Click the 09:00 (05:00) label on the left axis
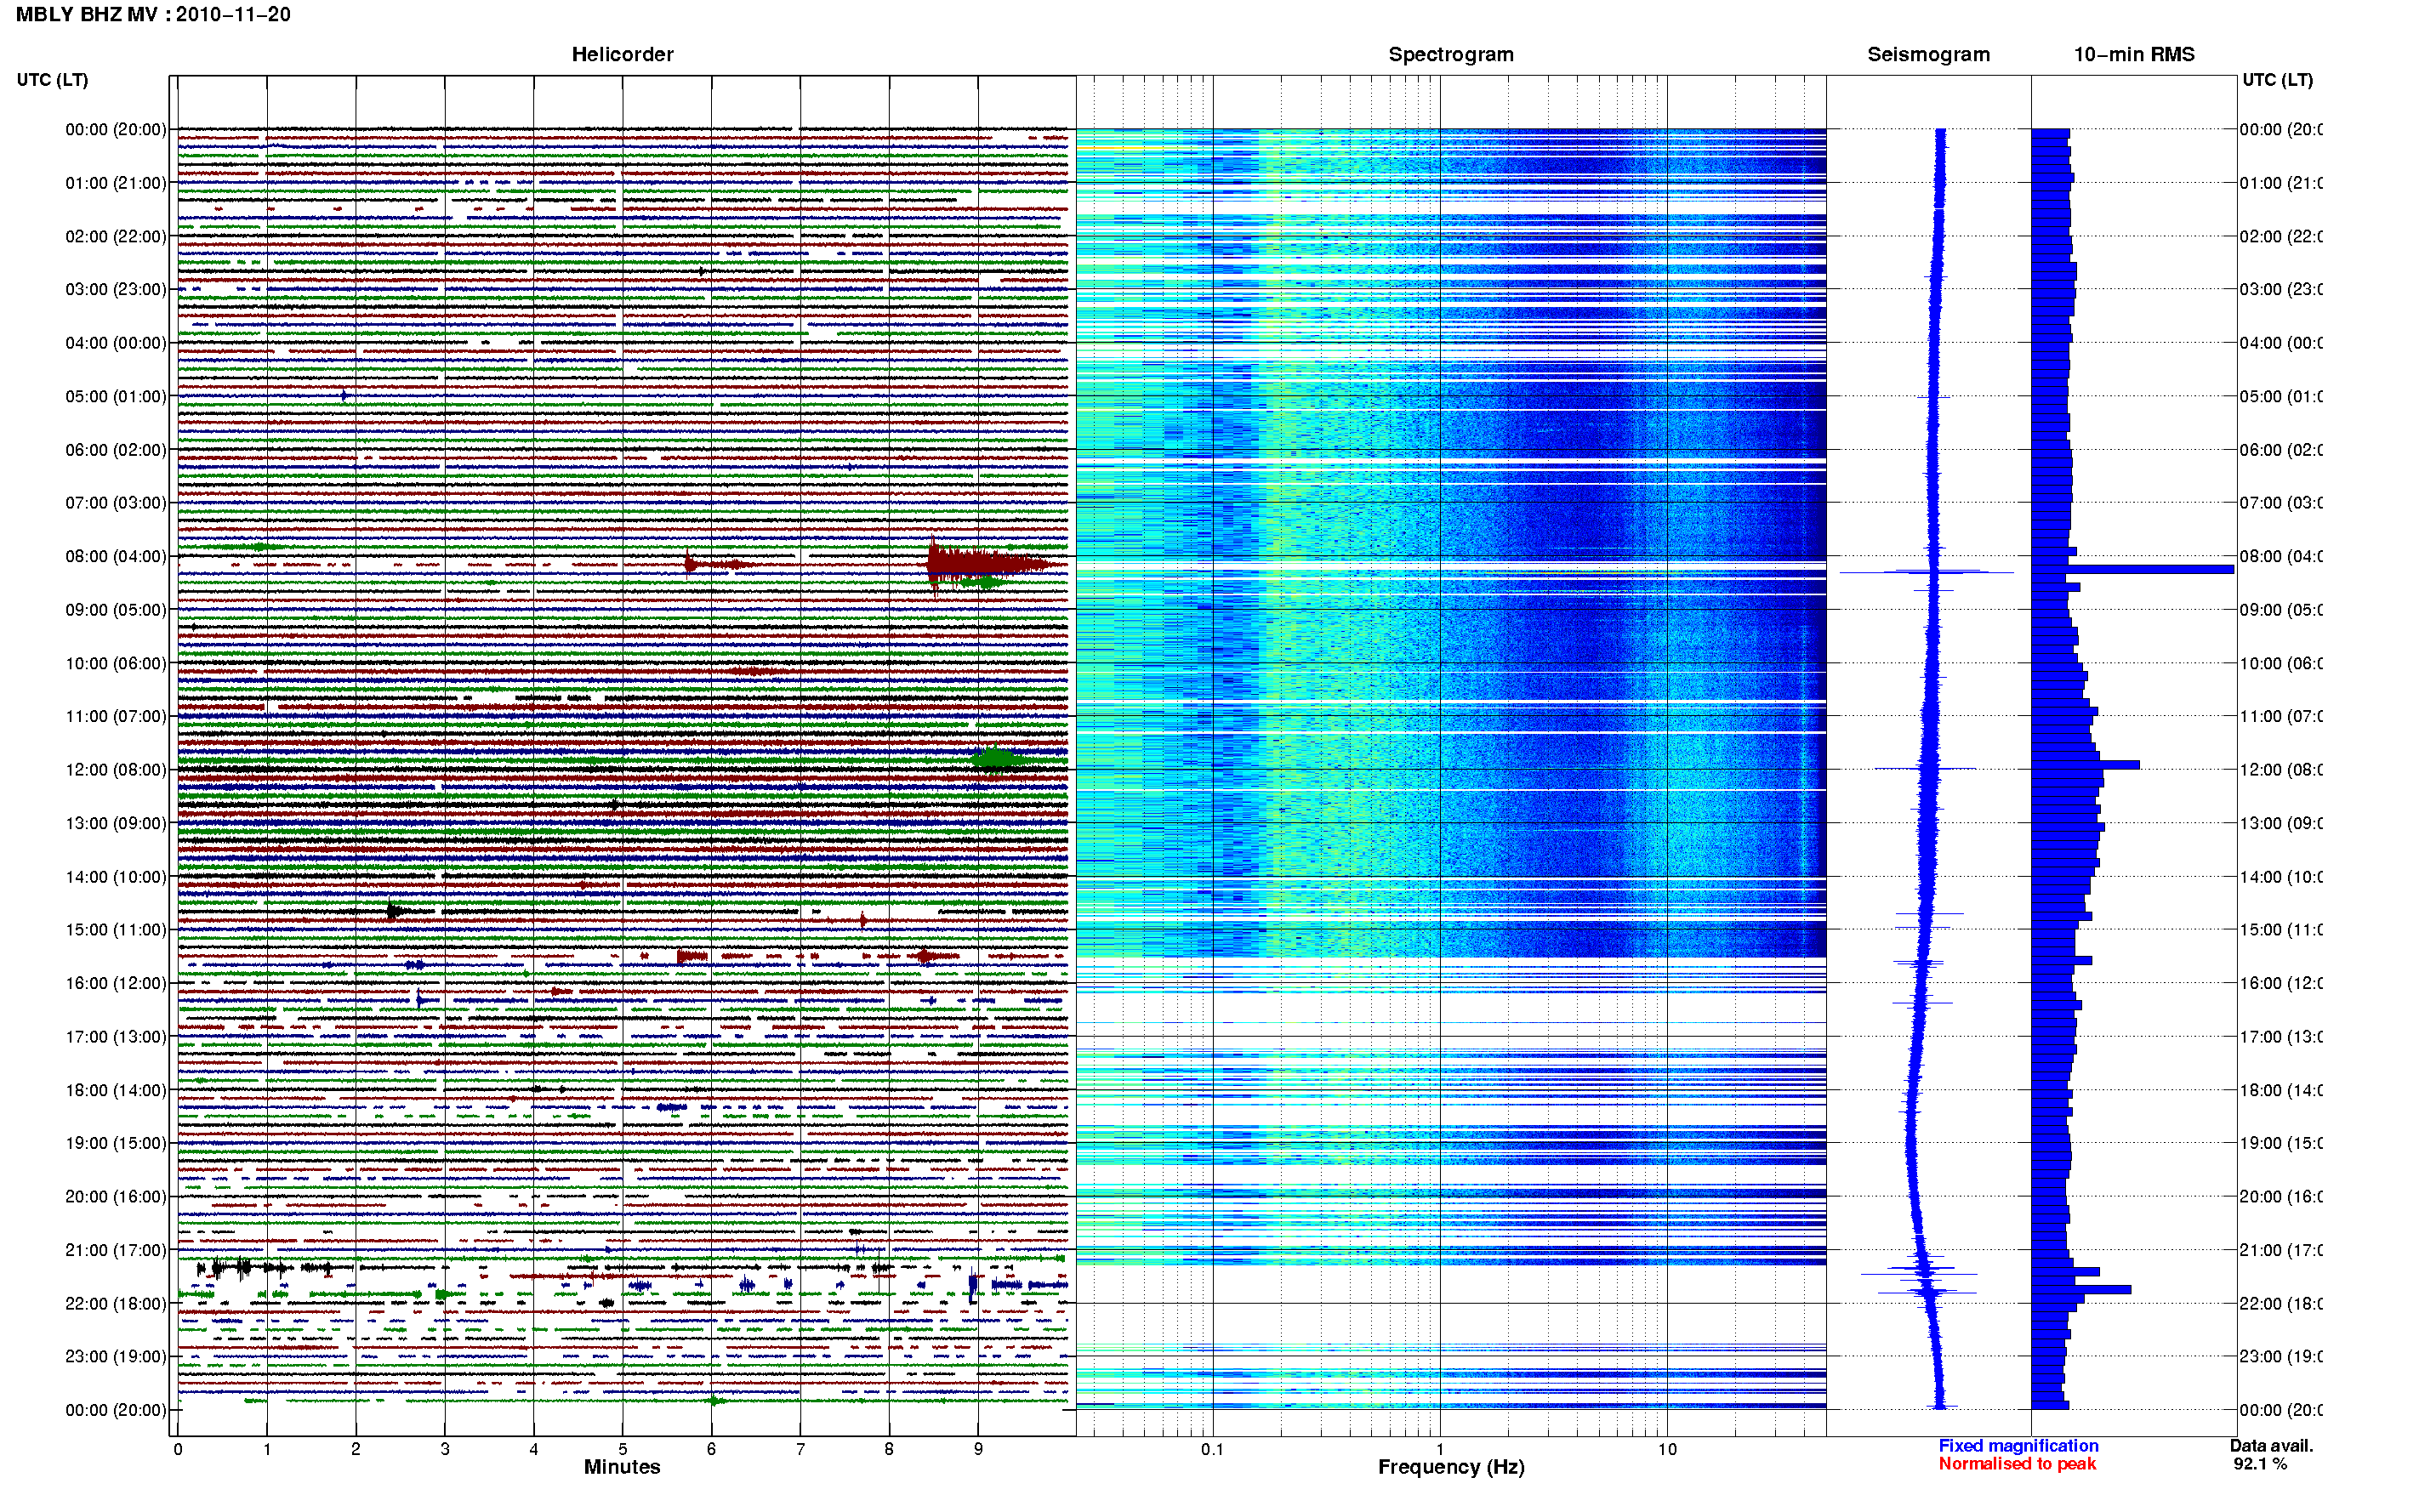The width and height of the screenshot is (2419, 1512). click(x=116, y=609)
